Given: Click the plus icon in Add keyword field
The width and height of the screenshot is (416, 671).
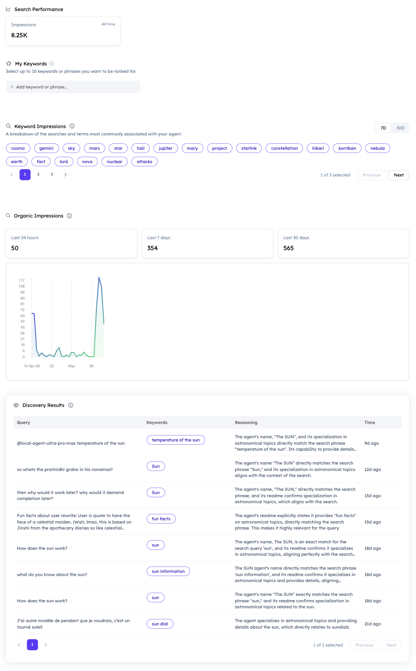Looking at the screenshot, I should (x=12, y=87).
